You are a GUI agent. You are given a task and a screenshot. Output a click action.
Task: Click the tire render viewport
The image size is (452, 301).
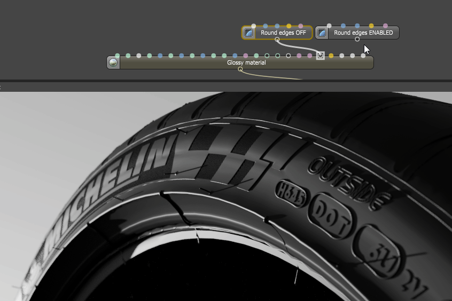[x=226, y=196]
